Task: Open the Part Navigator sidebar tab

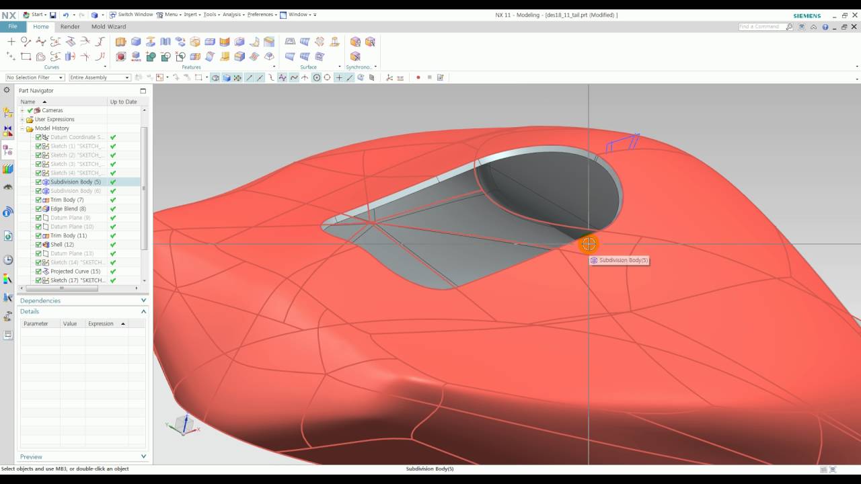Action: (x=8, y=150)
